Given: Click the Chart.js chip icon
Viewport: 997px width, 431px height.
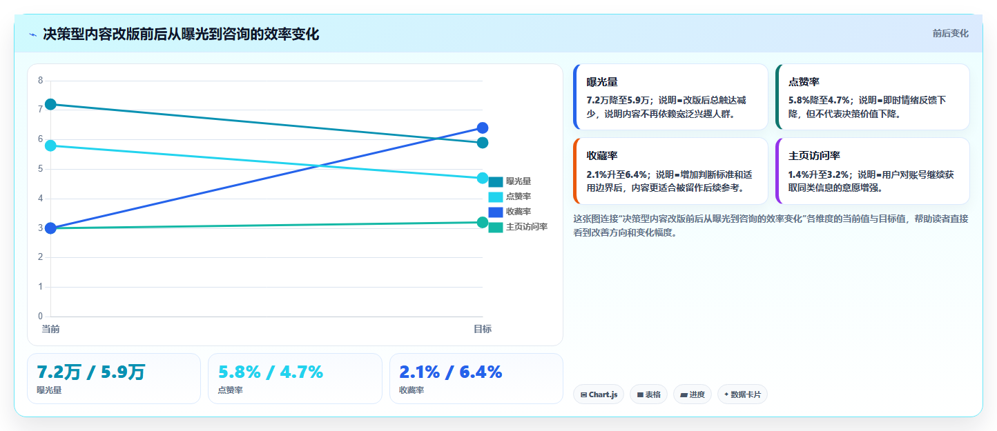Looking at the screenshot, I should (583, 395).
